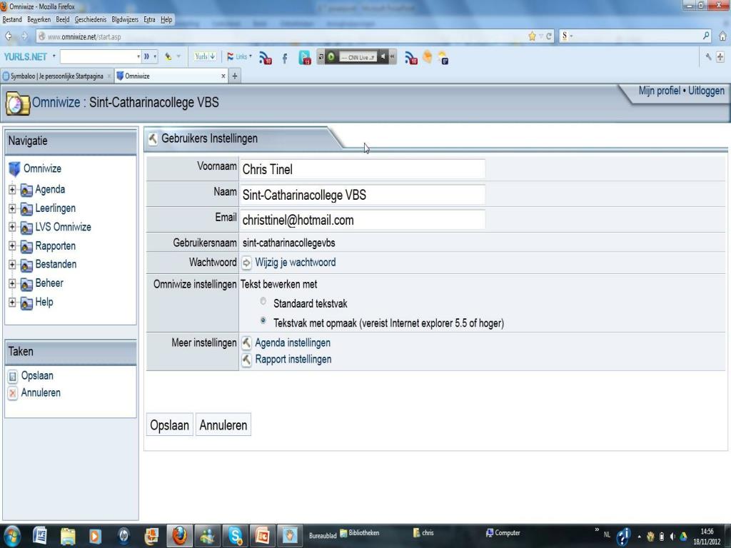Expand the Agenda tree node
731x548 pixels.
tap(12, 190)
